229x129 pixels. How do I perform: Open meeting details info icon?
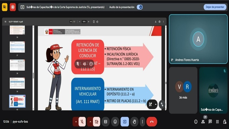pyautogui.click(x=196, y=121)
